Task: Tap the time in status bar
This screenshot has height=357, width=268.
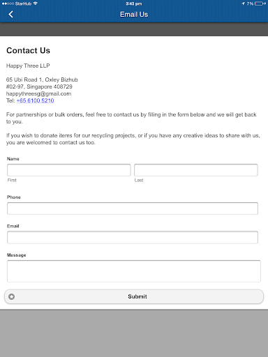Action: 134,3
